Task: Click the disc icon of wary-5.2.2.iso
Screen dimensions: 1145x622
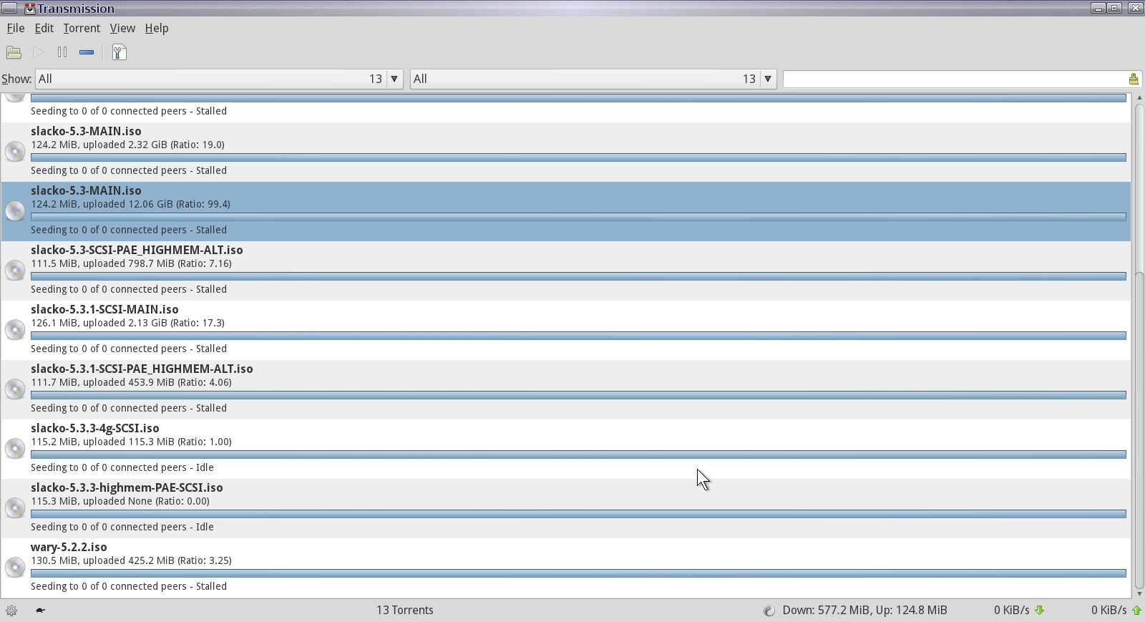Action: pyautogui.click(x=15, y=567)
